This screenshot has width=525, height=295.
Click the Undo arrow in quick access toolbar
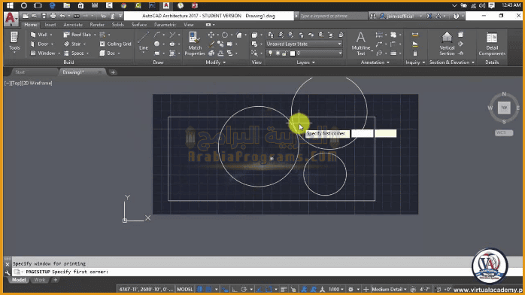pos(62,16)
